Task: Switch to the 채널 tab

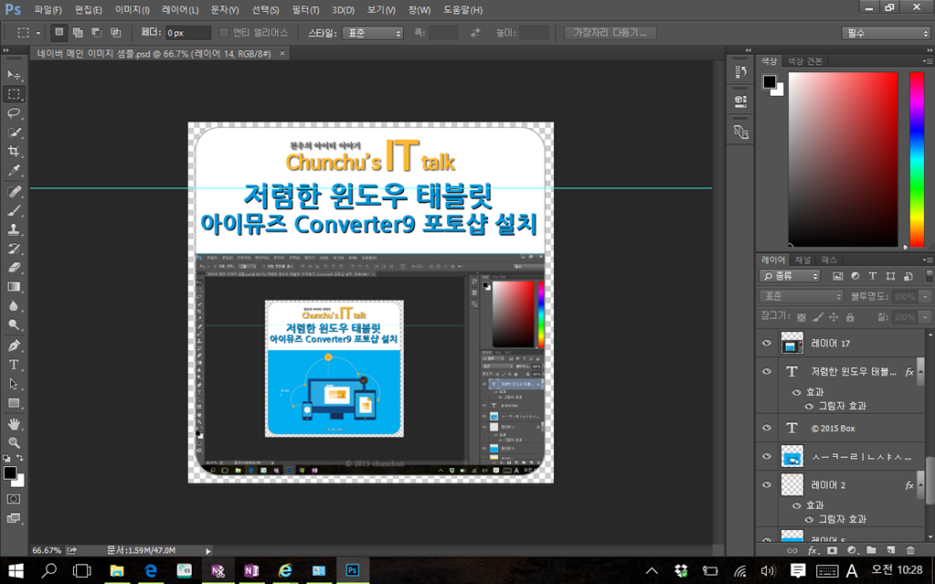Action: pos(802,260)
